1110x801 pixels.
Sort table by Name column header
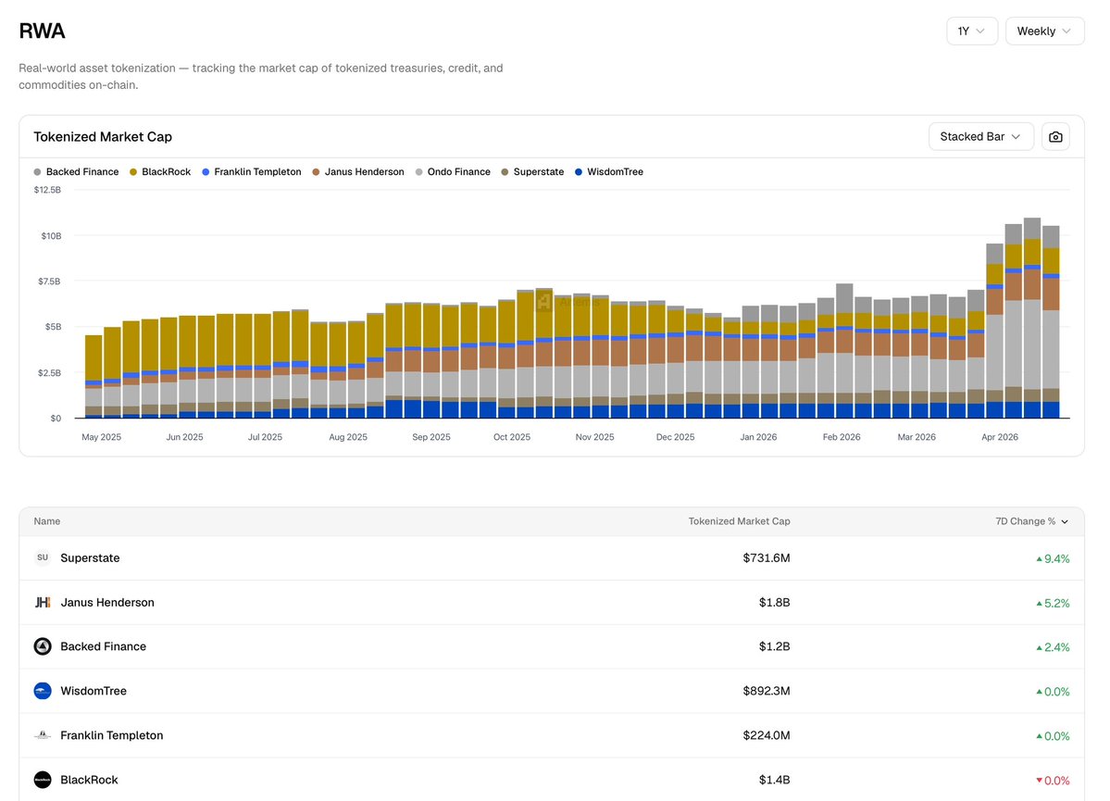46,521
